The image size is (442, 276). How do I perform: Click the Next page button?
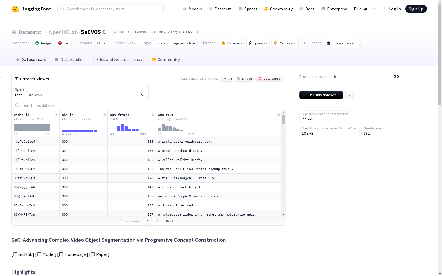(x=172, y=221)
